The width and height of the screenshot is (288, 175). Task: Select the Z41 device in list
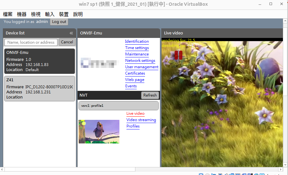(x=40, y=89)
